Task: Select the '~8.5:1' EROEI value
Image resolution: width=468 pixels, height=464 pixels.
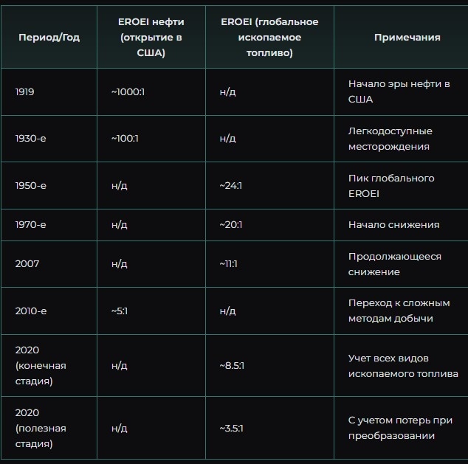Action: pyautogui.click(x=232, y=366)
